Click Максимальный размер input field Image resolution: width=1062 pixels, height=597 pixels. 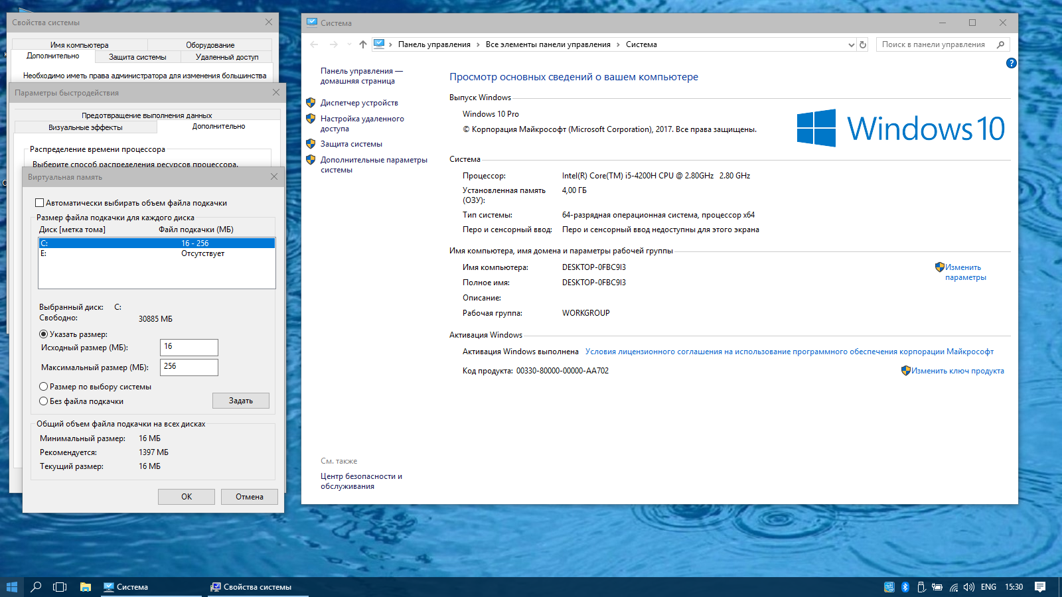pyautogui.click(x=189, y=367)
